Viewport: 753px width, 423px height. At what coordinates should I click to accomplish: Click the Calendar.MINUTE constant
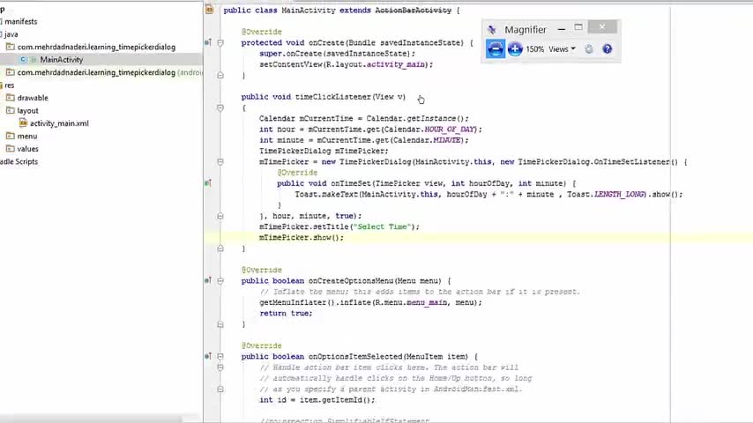426,140
